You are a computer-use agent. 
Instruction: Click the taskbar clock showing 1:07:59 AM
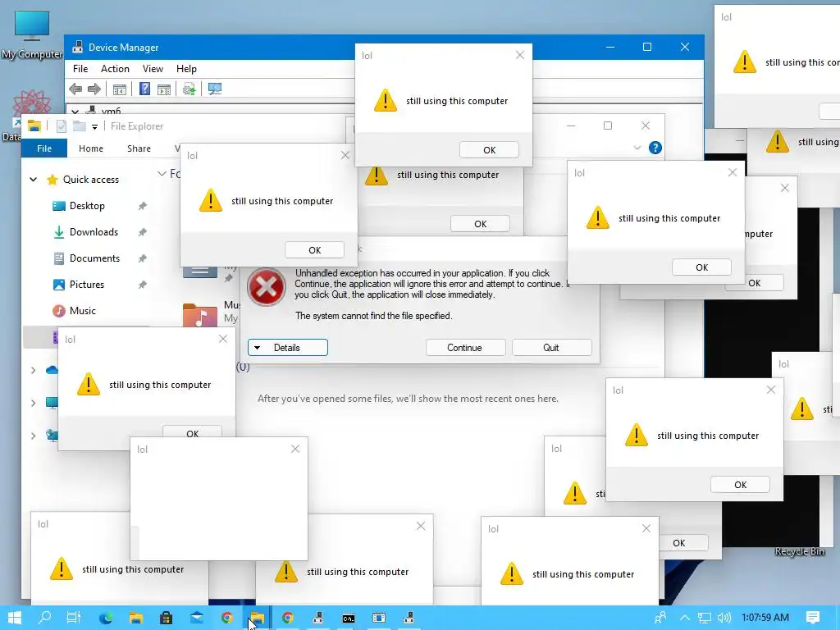coord(765,618)
